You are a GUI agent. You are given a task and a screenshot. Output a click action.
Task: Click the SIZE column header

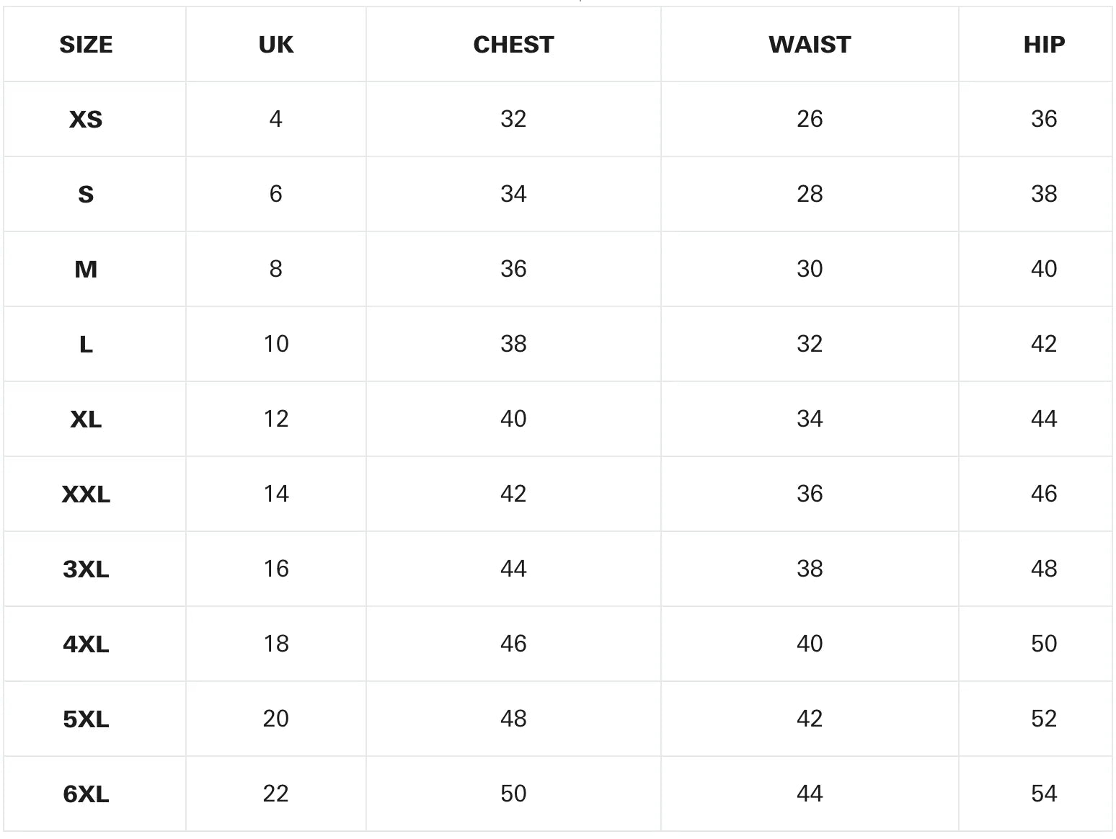tap(86, 45)
